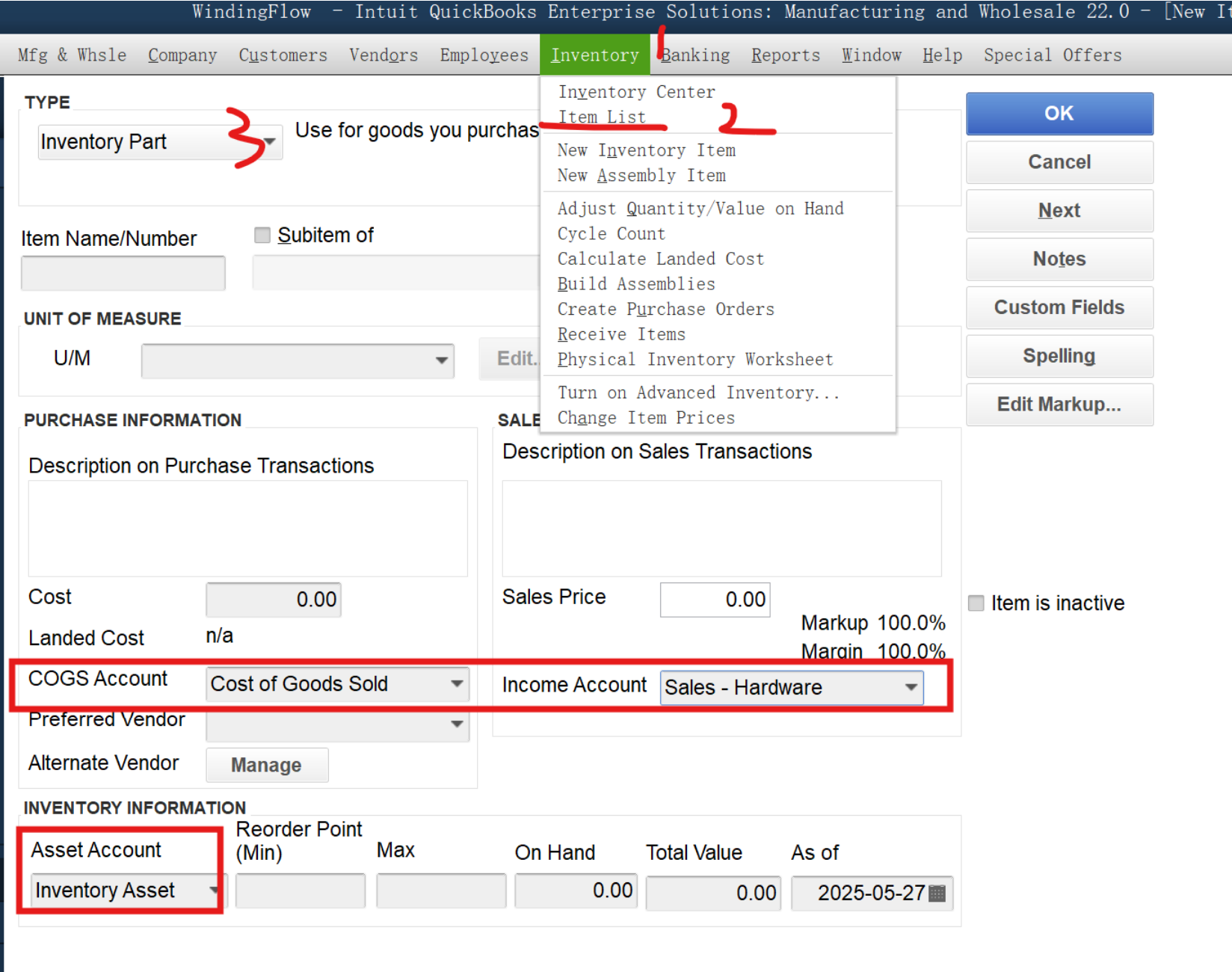1232x972 pixels.
Task: Expand the Preferred Vendor dropdown
Action: (457, 724)
